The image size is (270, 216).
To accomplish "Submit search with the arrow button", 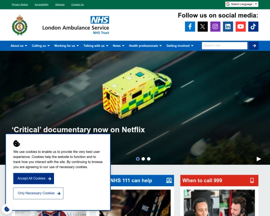I will (254, 45).
